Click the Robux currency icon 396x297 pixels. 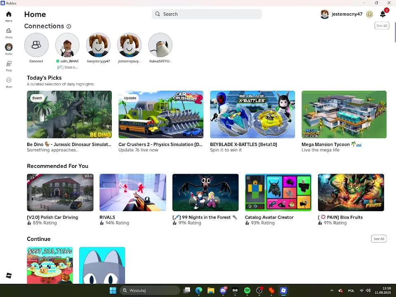point(370,14)
